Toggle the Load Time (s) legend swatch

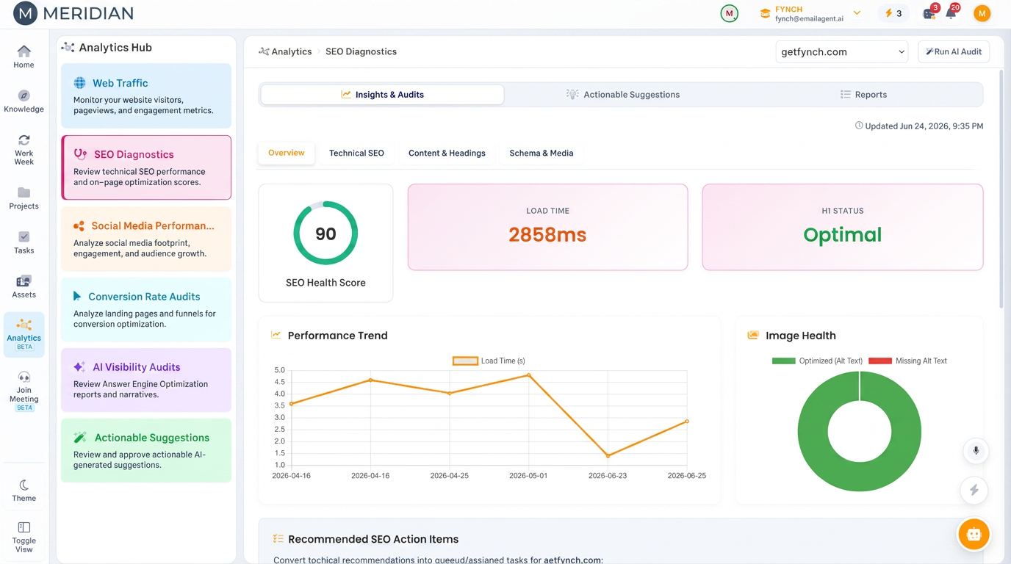point(465,361)
